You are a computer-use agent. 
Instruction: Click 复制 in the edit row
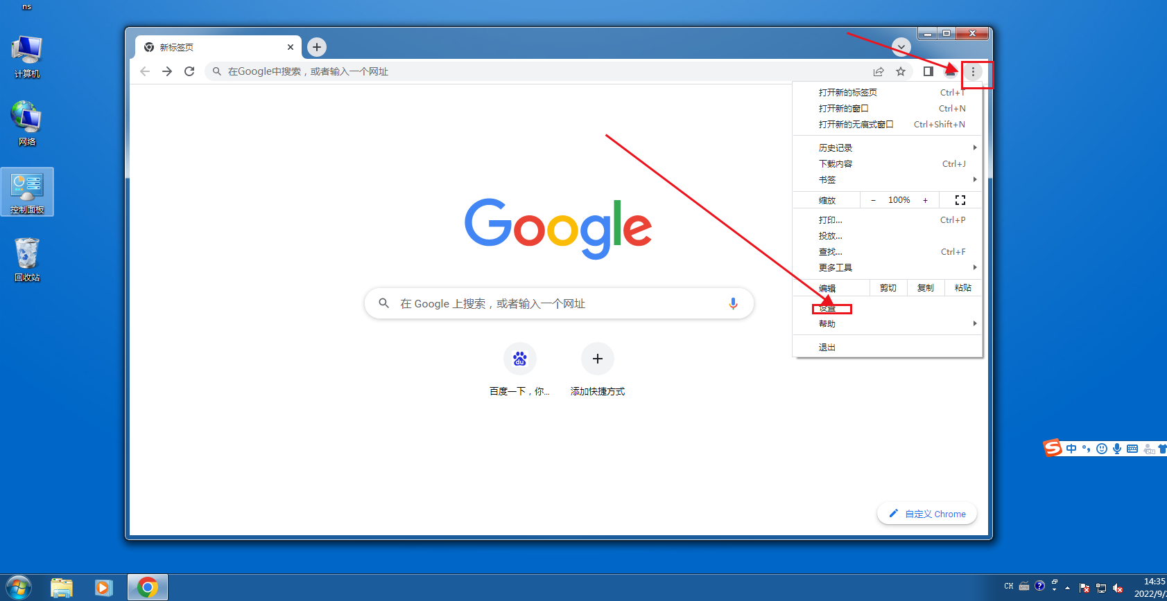[926, 288]
